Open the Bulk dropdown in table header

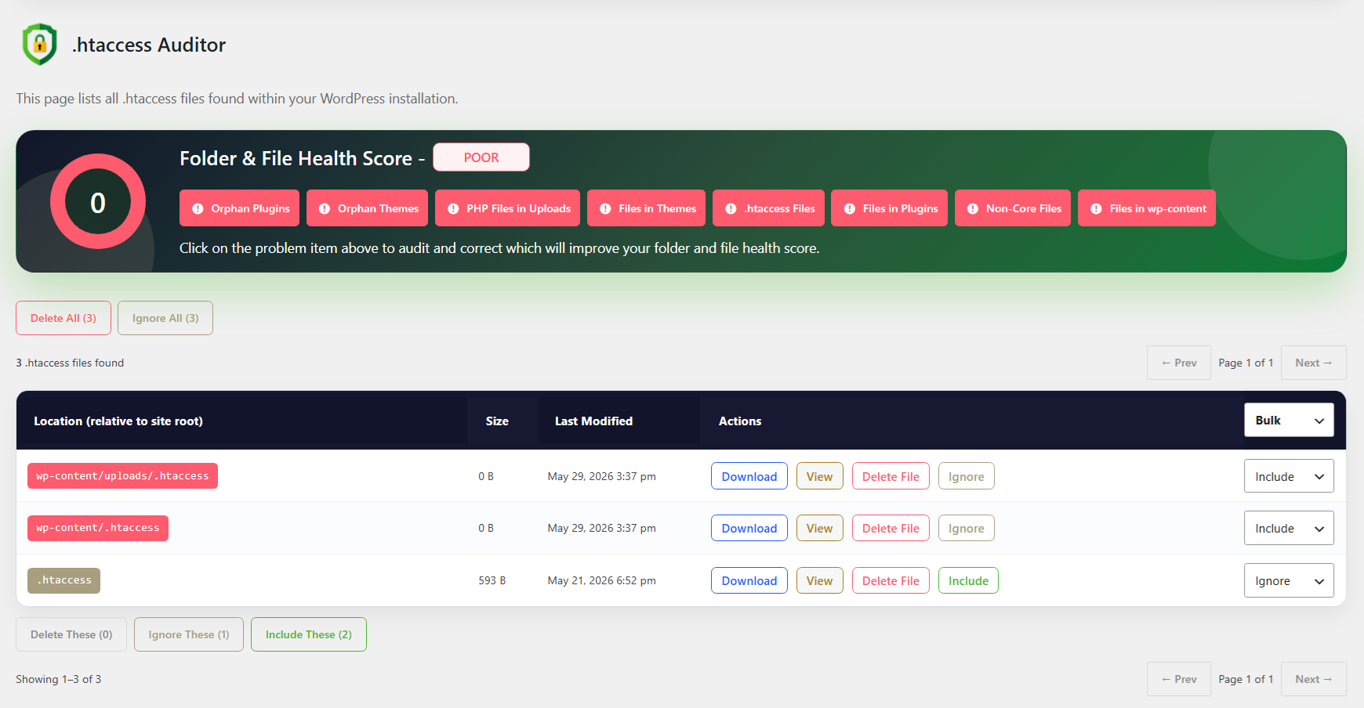click(x=1289, y=421)
